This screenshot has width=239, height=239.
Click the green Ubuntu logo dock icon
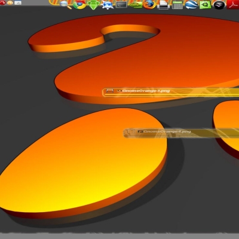click(x=206, y=5)
